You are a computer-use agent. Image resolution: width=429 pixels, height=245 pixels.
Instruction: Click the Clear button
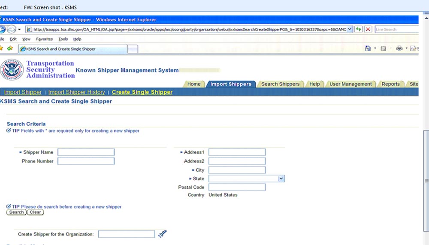click(35, 212)
